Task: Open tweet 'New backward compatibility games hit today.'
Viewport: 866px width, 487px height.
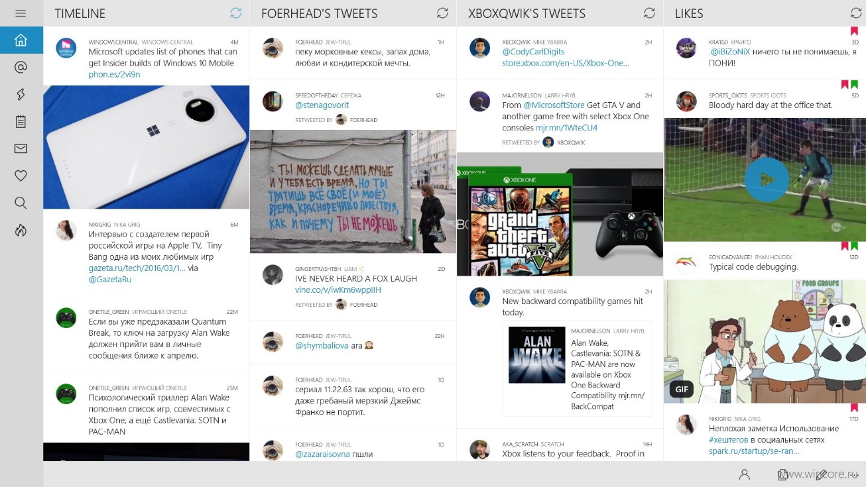Action: pyautogui.click(x=572, y=307)
